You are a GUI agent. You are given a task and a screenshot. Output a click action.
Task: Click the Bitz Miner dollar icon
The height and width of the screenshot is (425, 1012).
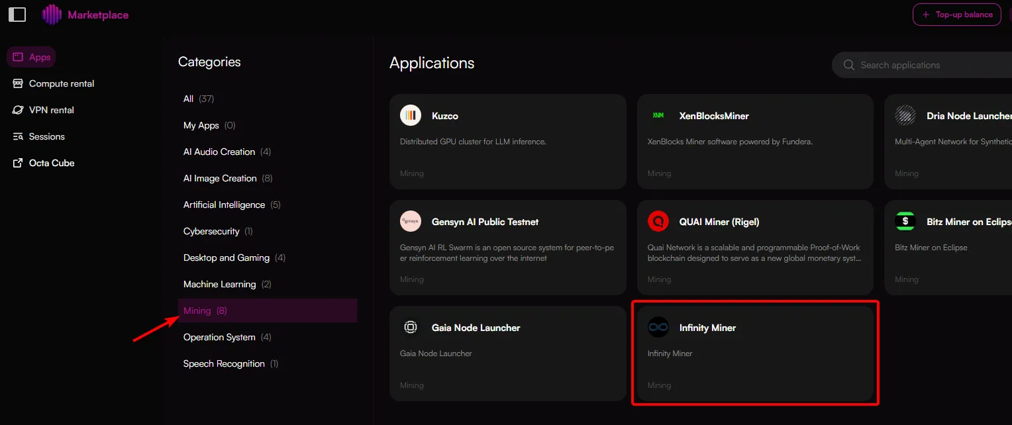(x=905, y=221)
